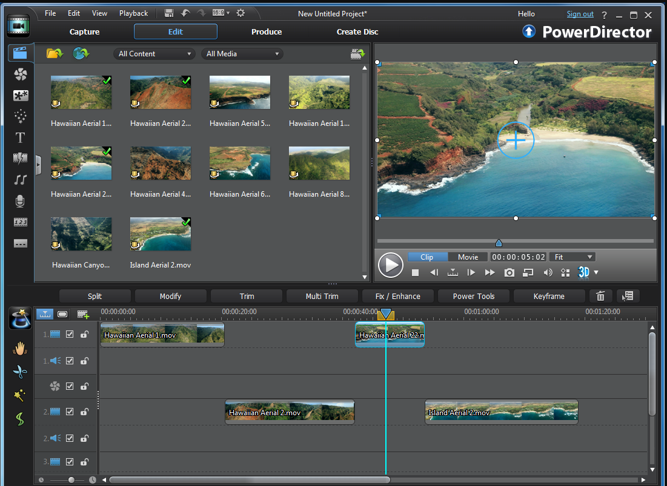The image size is (667, 486).
Task: Click the Split button
Action: click(95, 296)
